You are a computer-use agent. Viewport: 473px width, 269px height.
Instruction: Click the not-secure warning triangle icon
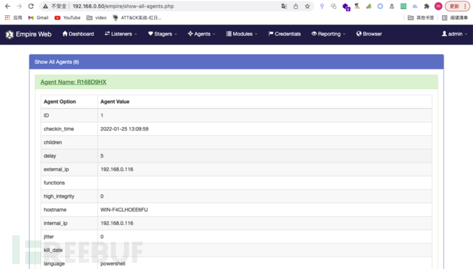point(45,6)
